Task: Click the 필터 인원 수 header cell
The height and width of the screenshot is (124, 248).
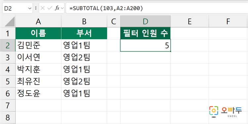Action: [145, 33]
